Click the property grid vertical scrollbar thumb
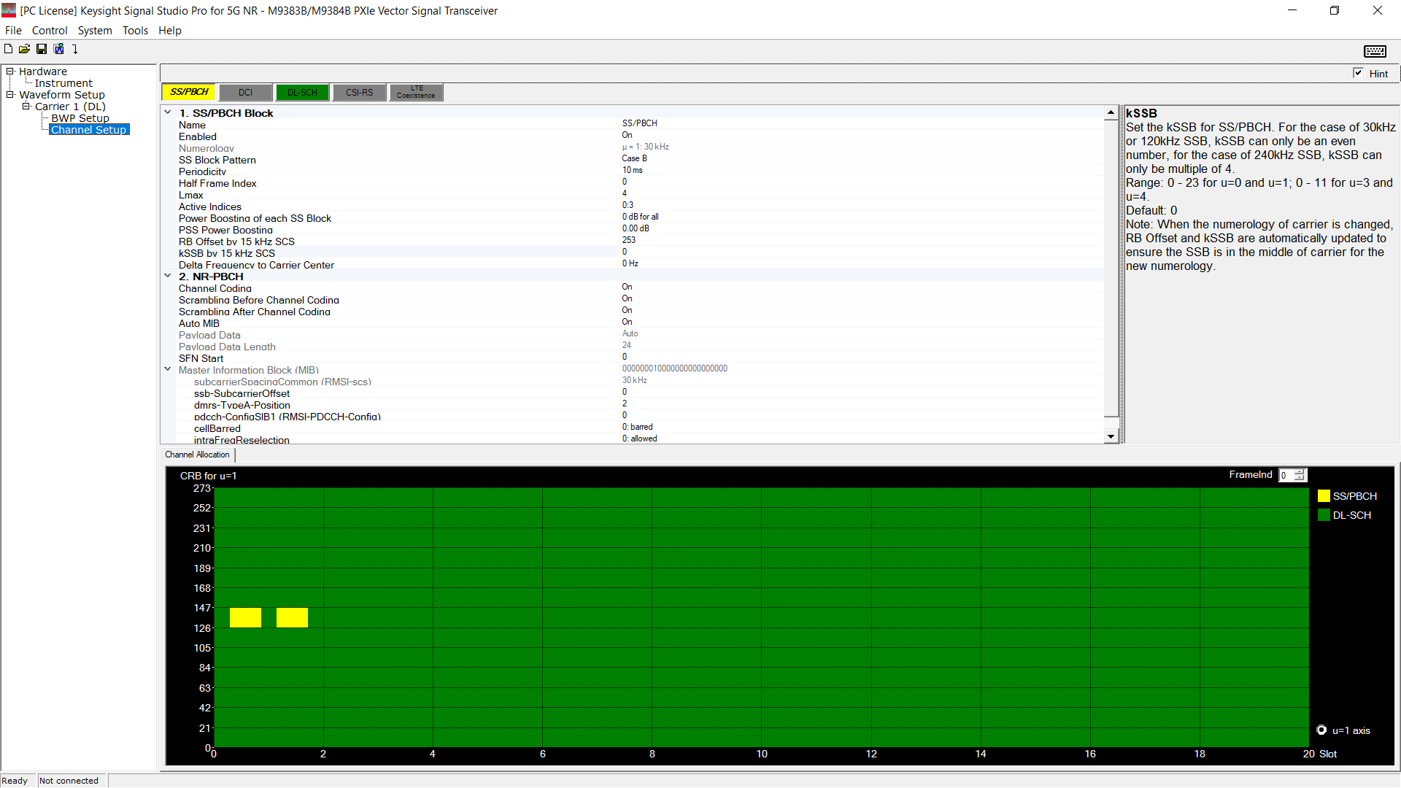This screenshot has height=788, width=1401. (x=1111, y=268)
